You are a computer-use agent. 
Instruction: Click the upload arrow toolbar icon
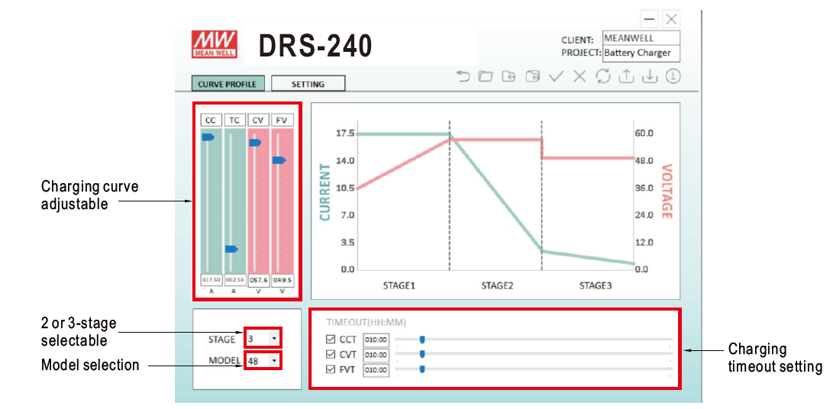click(x=626, y=76)
